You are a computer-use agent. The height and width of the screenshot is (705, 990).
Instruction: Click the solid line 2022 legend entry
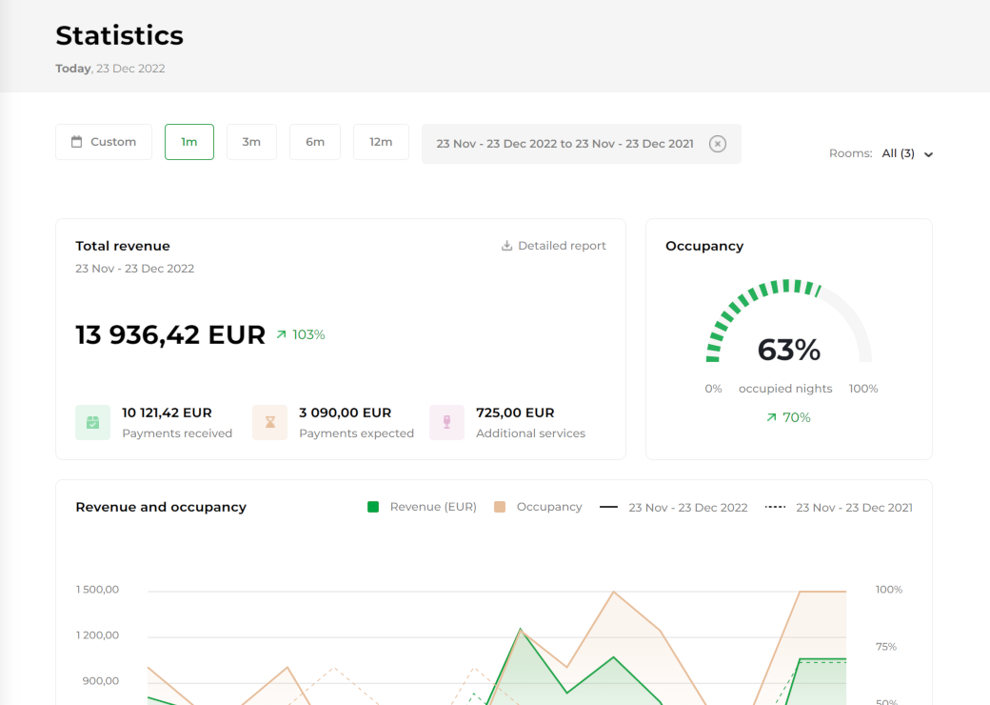tap(673, 507)
